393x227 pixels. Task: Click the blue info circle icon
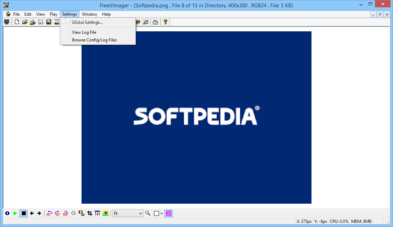(7, 213)
